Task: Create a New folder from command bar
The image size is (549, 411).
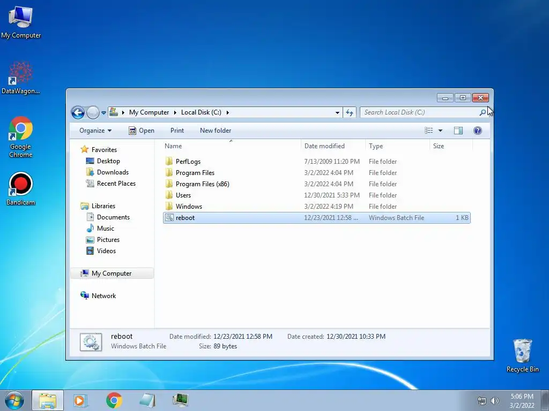Action: pyautogui.click(x=216, y=131)
